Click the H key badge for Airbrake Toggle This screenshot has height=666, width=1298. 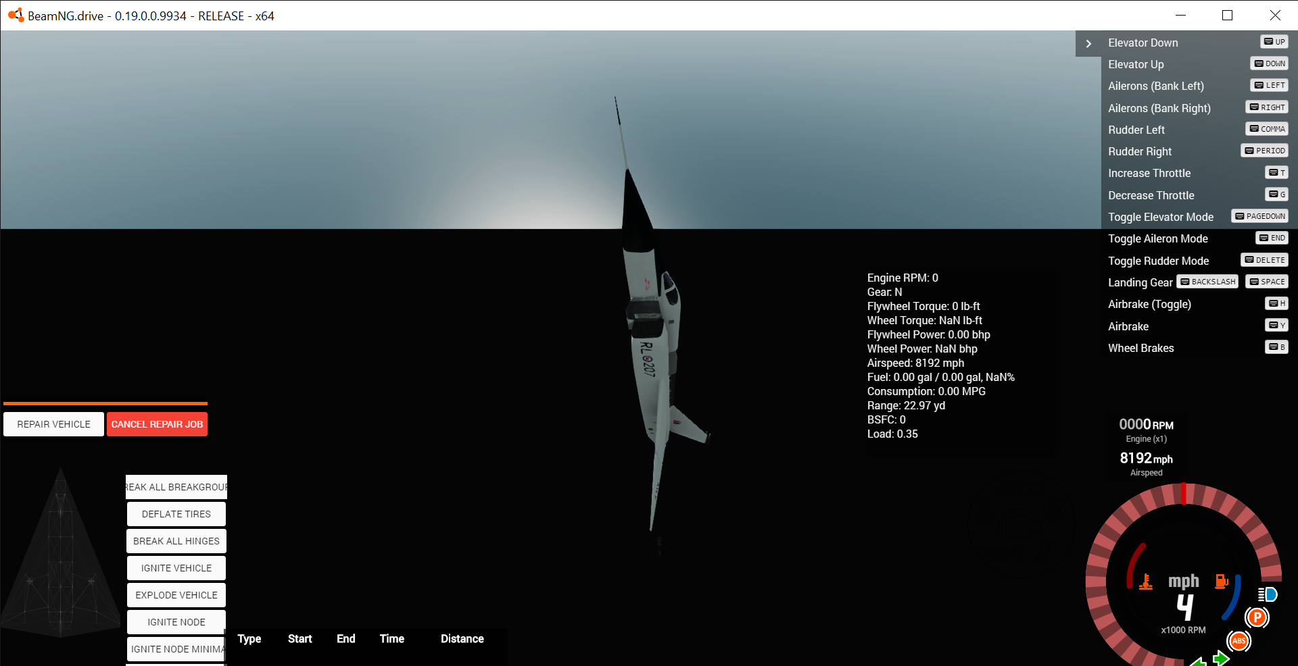pyautogui.click(x=1276, y=303)
